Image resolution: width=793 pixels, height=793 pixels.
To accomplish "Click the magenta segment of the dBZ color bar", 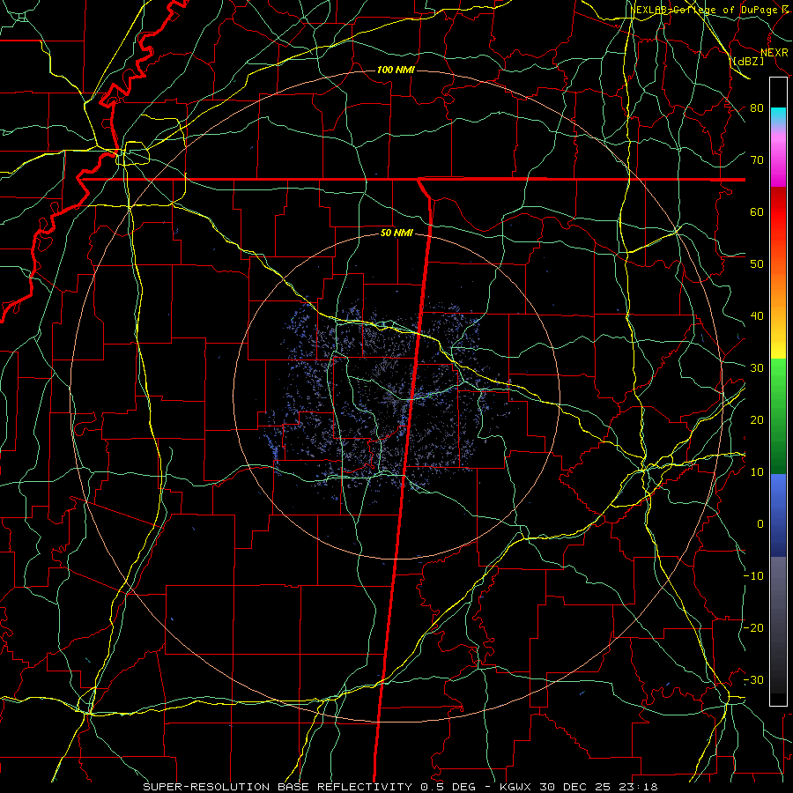I will [778, 156].
